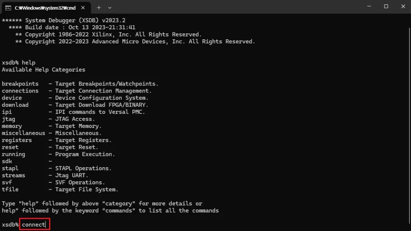Close the terminal window
411x231 pixels.
(x=403, y=6)
